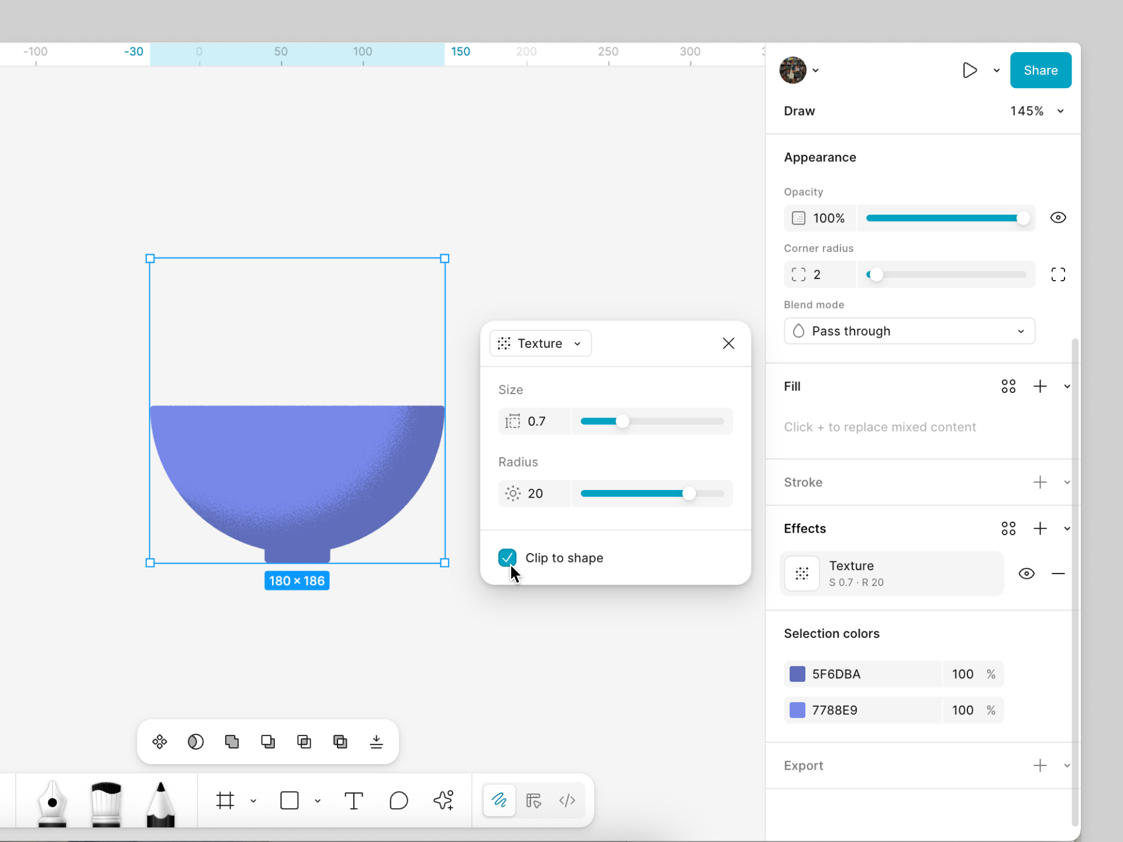Apply Exclude selection boolean icon
The width and height of the screenshot is (1123, 842).
[340, 742]
